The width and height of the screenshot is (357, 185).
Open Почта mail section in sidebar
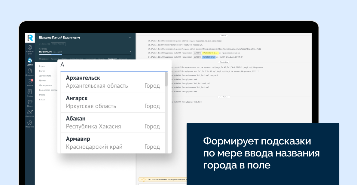point(30,103)
